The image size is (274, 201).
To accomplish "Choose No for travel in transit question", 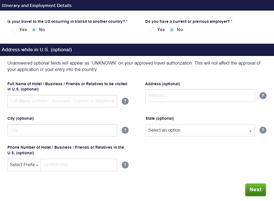I will [34, 30].
